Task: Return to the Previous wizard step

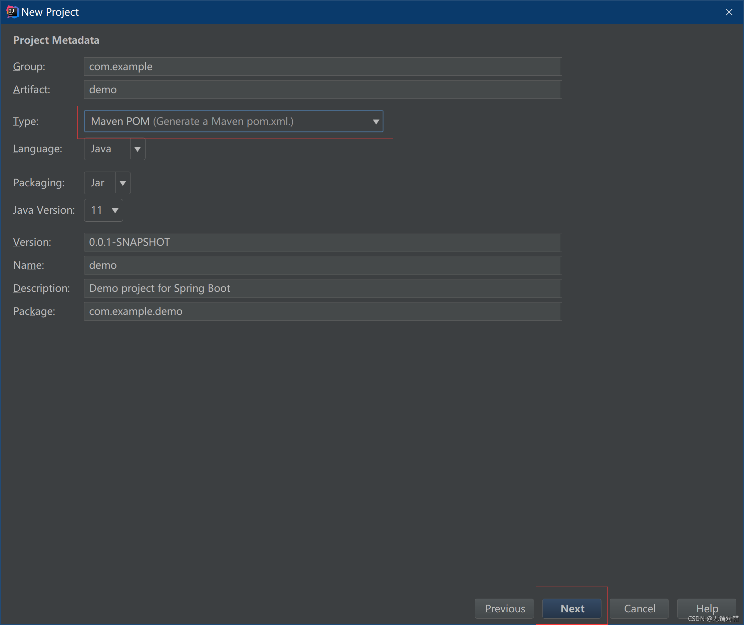Action: tap(504, 608)
